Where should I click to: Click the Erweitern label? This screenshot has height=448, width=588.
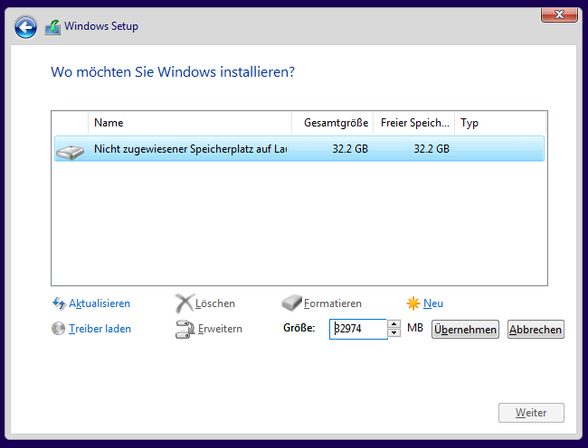[220, 329]
